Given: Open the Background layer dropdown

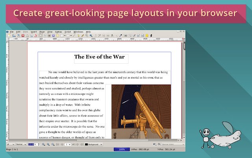Looking at the screenshot, I should click(x=94, y=145).
